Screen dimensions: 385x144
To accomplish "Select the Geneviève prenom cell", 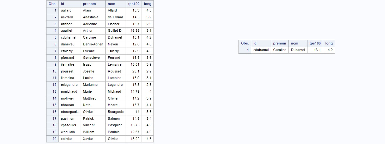I will pos(91,58).
